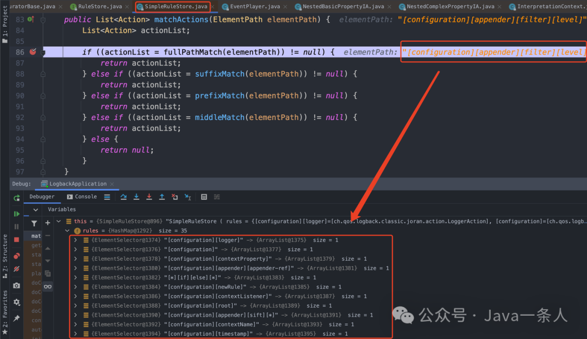Toggle breakpoint on line 86
587x339 pixels.
pos(33,52)
